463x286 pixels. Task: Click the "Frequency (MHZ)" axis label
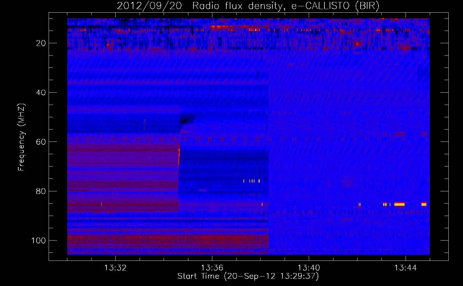21,137
